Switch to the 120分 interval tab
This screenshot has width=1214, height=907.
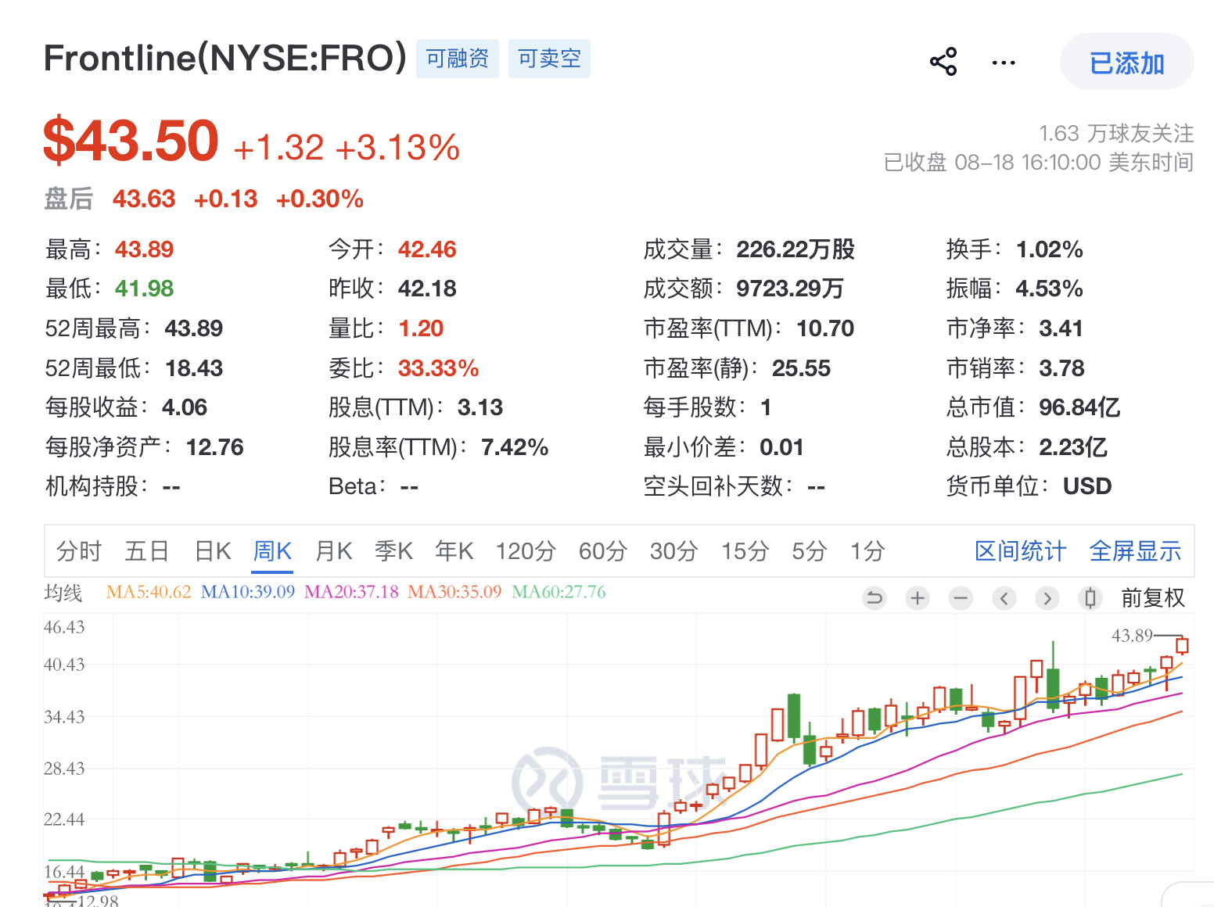point(526,551)
